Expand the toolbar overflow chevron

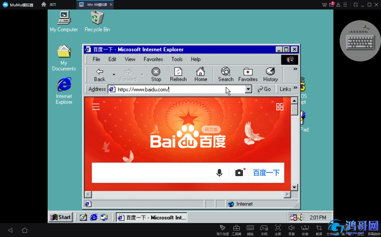tap(295, 69)
